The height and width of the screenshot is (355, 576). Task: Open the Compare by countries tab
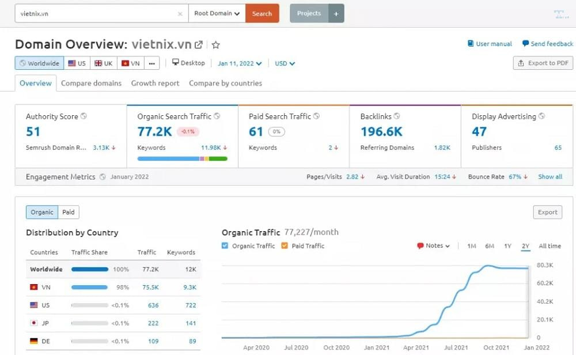225,83
